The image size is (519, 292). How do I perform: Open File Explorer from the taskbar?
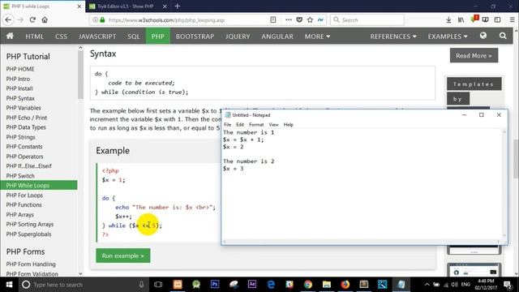point(327,285)
